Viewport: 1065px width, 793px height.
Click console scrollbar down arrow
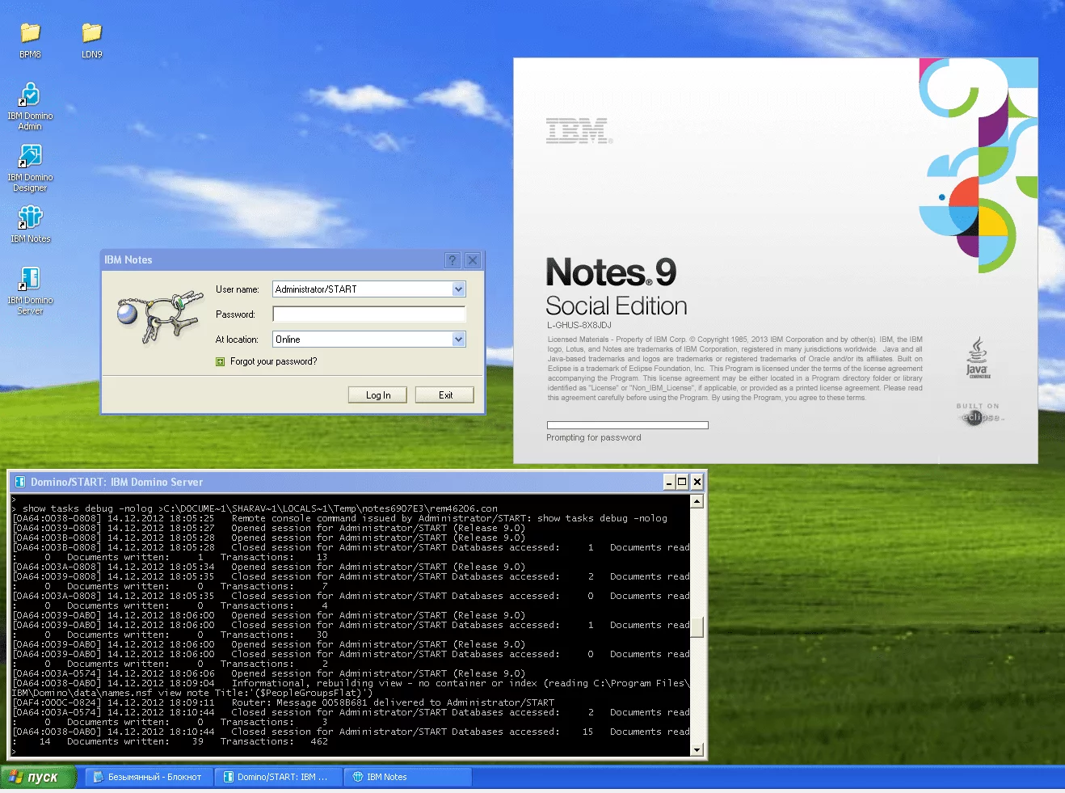pyautogui.click(x=697, y=750)
